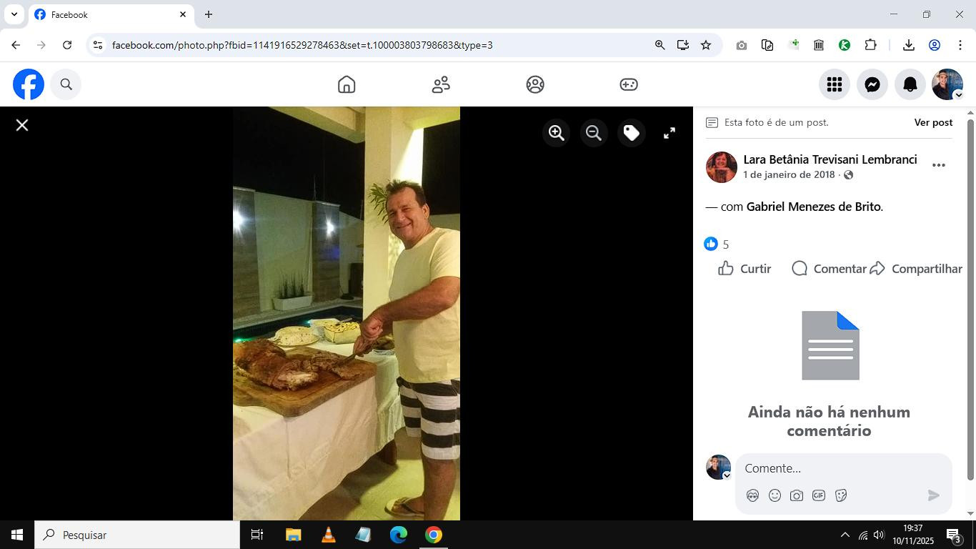The image size is (976, 549).
Task: Open the notifications bell
Action: [x=910, y=84]
